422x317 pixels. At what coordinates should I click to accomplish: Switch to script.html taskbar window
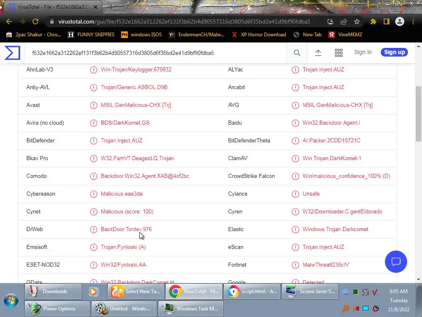tap(252, 291)
